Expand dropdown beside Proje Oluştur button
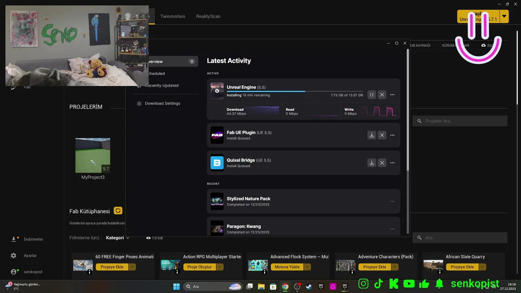The width and height of the screenshot is (521, 293). point(220,267)
